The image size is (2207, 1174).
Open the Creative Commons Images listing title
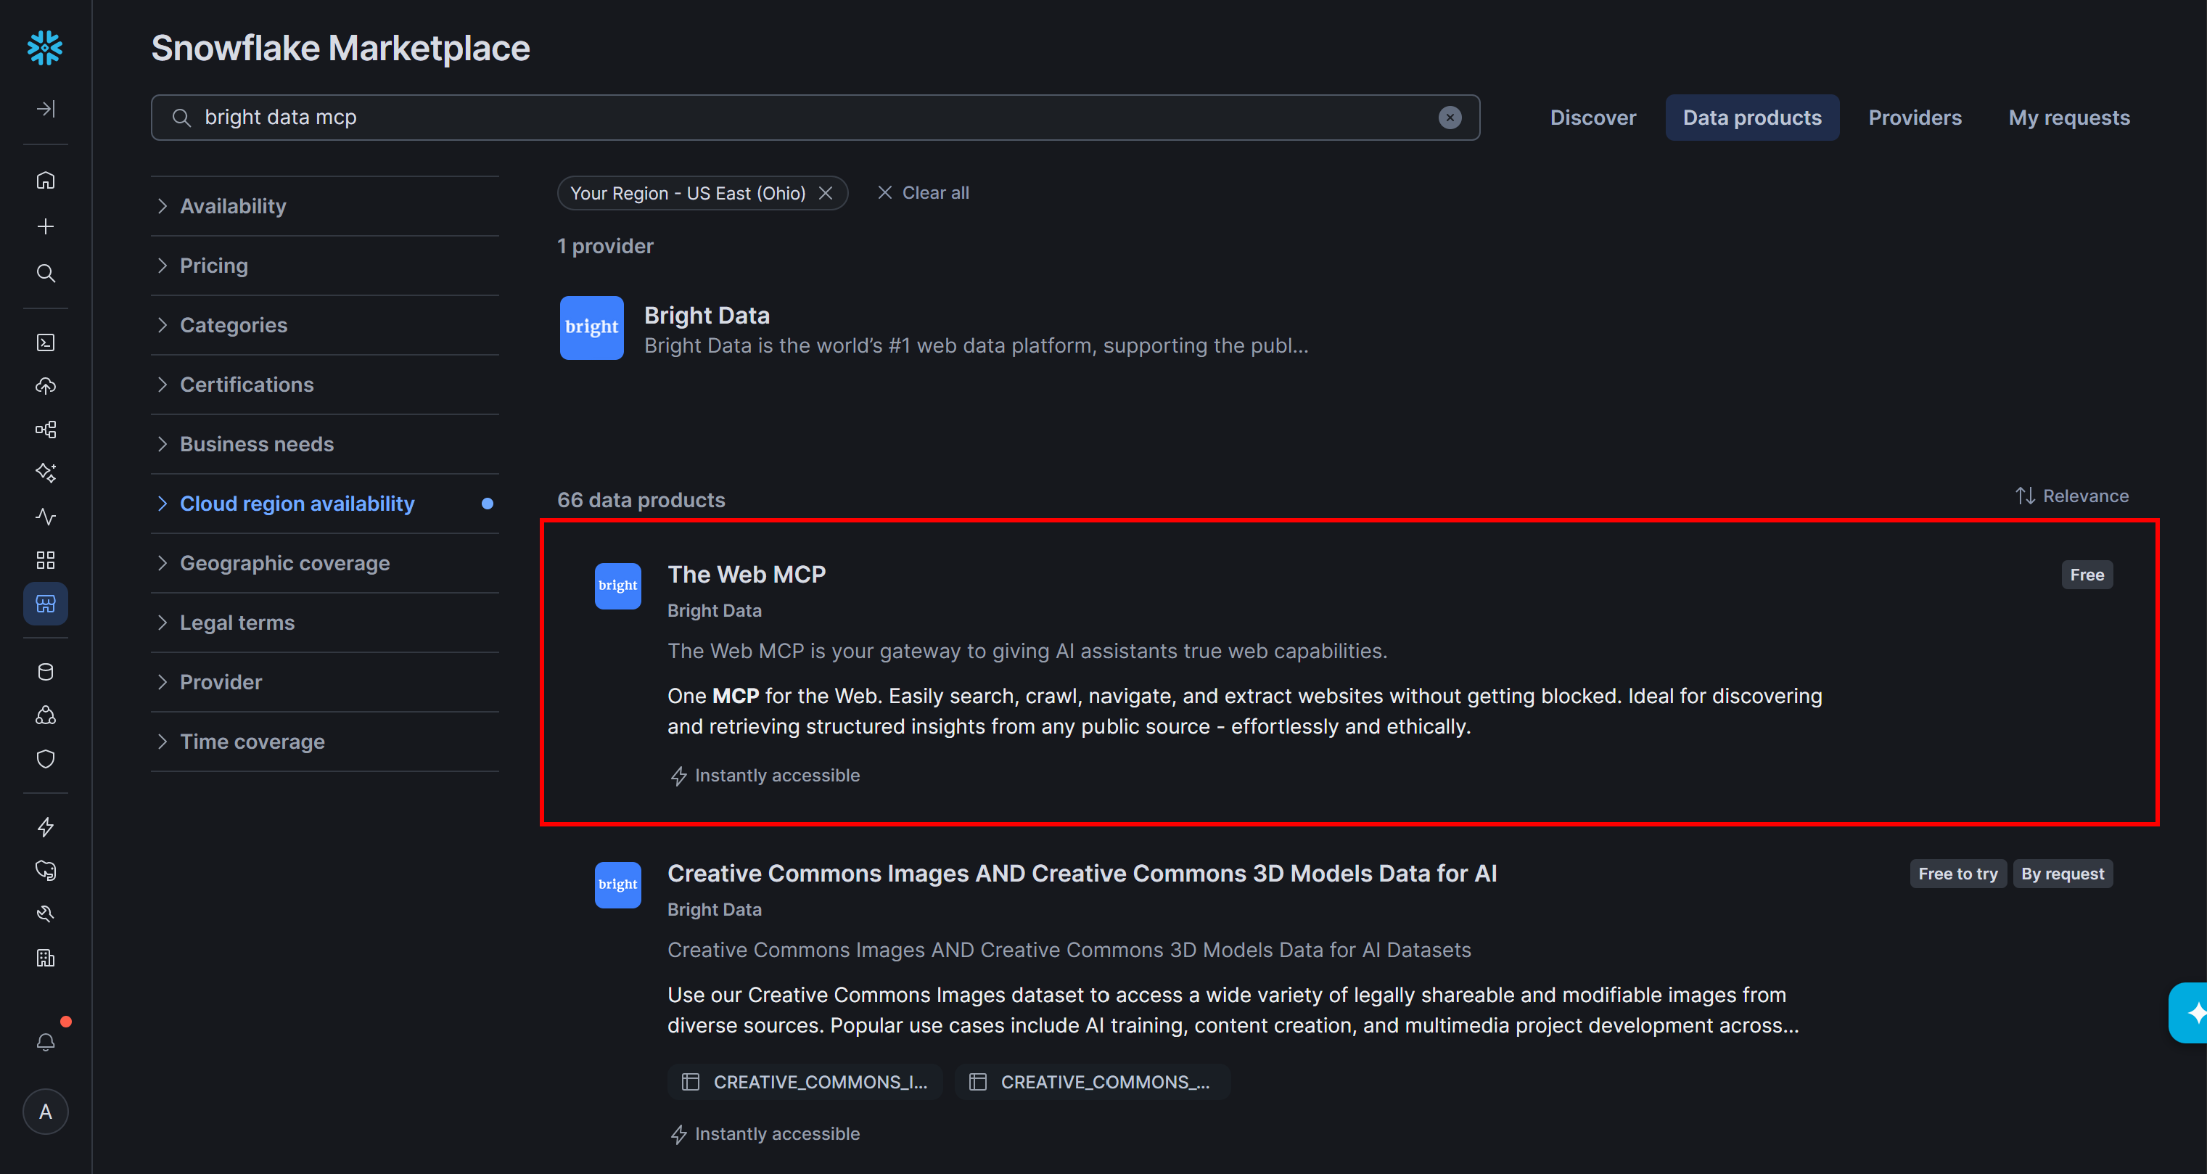[x=1081, y=873]
